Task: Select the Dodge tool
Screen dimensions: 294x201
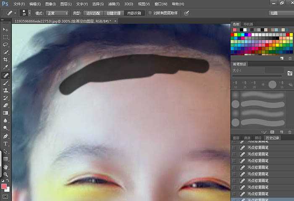Action: pos(5,128)
